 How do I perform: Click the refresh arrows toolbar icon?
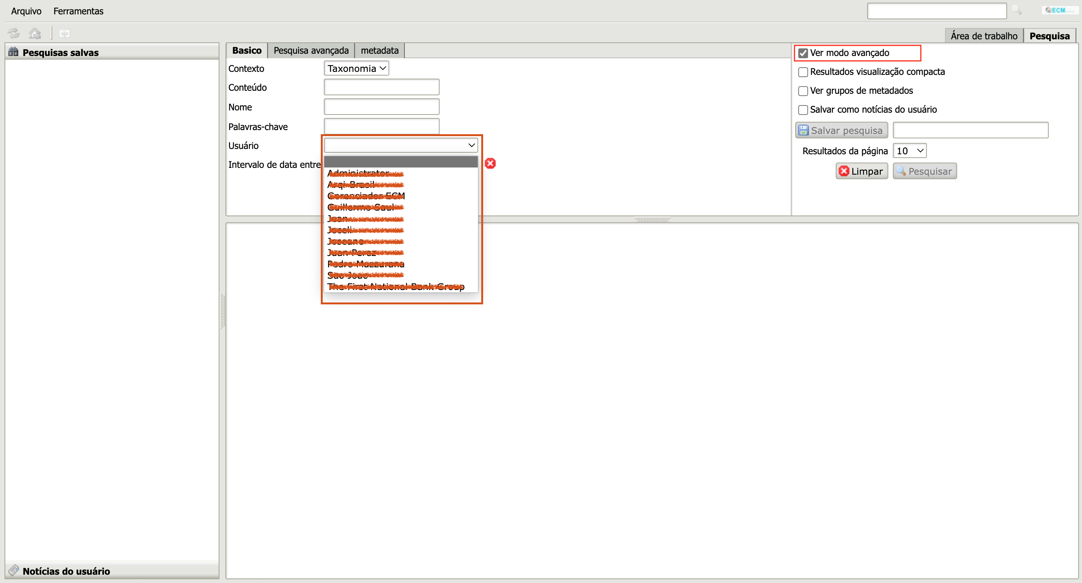(x=14, y=33)
